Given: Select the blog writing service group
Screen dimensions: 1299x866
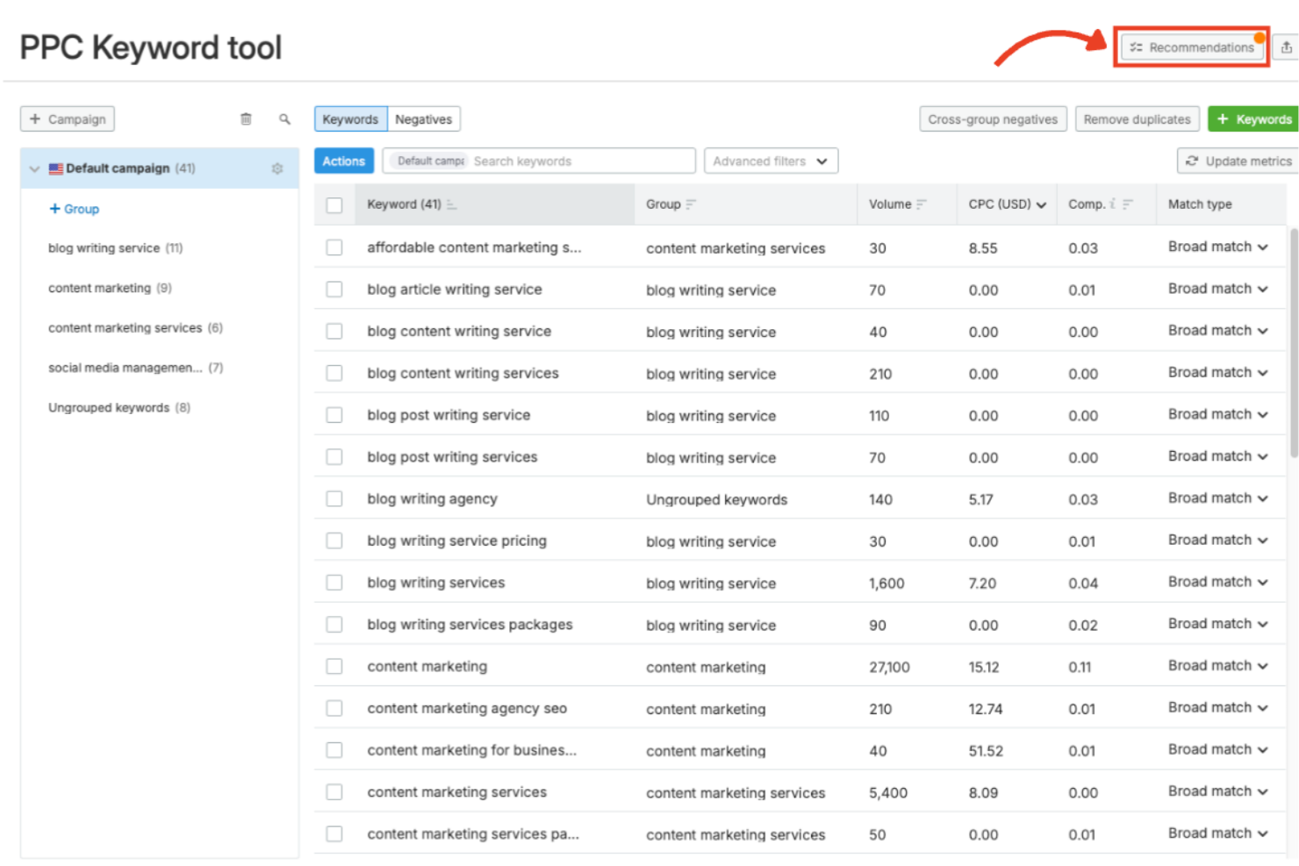Looking at the screenshot, I should pos(116,248).
